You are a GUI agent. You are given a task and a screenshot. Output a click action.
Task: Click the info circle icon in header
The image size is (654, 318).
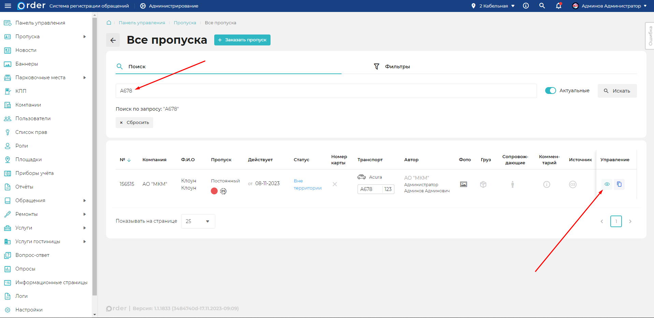[526, 6]
